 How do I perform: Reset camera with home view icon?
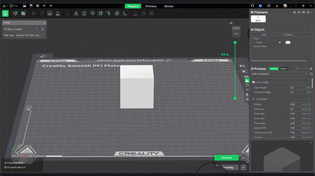tap(231, 23)
